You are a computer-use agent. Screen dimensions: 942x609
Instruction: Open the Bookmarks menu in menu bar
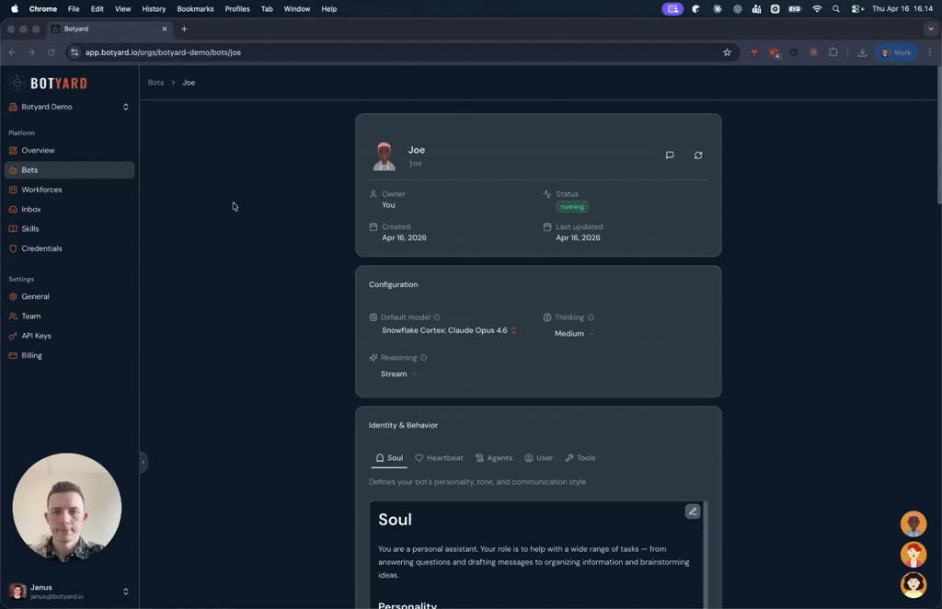point(195,9)
